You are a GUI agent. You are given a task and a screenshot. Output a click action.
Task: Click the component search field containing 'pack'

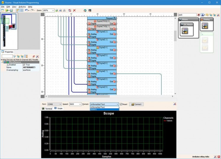click(187, 15)
